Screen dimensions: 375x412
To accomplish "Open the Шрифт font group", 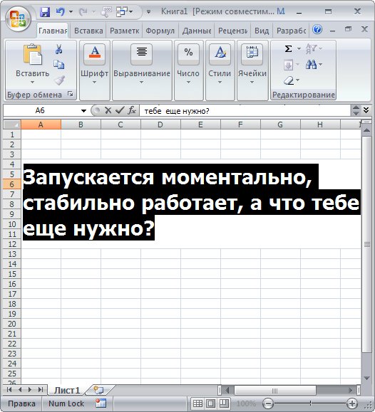I will pos(95,70).
